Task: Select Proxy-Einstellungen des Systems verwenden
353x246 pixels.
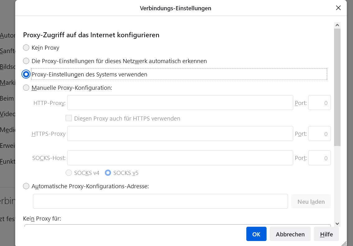Action: [x=26, y=74]
